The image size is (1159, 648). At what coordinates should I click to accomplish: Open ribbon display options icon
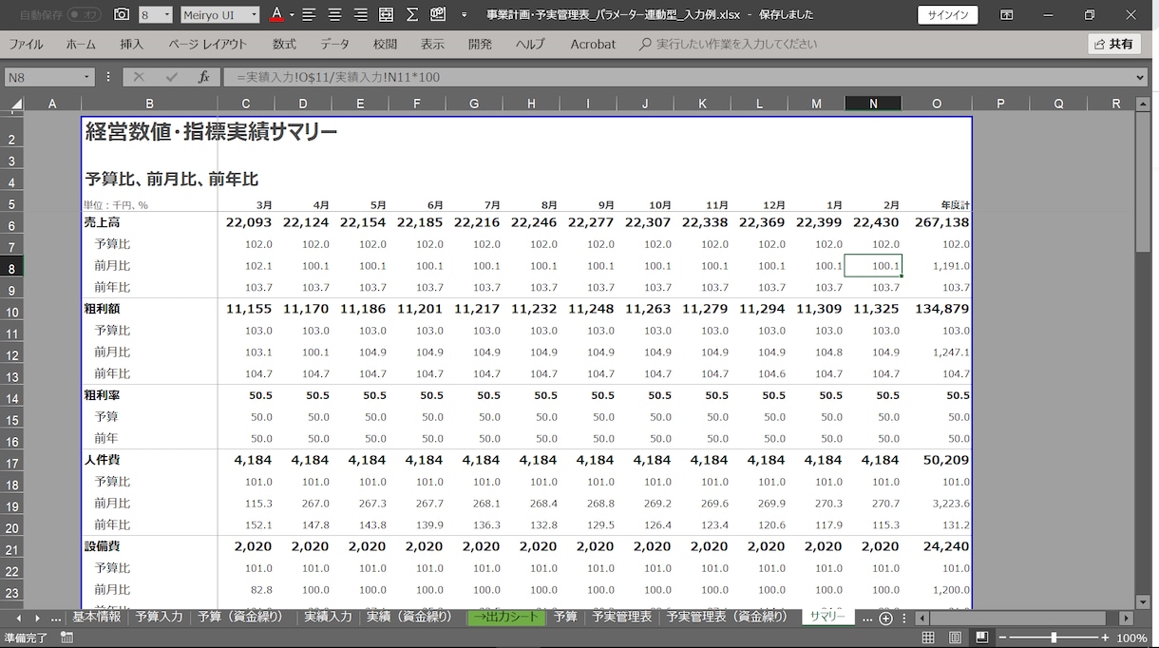[1006, 15]
